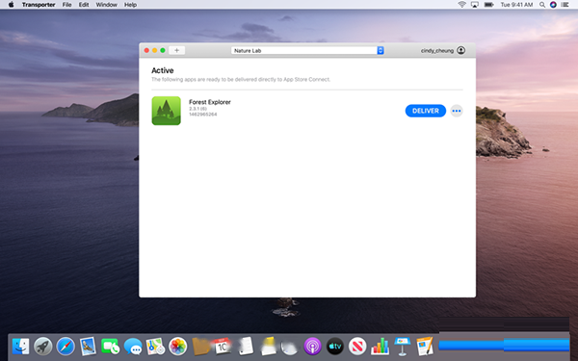This screenshot has height=361, width=578.
Task: Open Notification Center list icon
Action: [x=565, y=5]
